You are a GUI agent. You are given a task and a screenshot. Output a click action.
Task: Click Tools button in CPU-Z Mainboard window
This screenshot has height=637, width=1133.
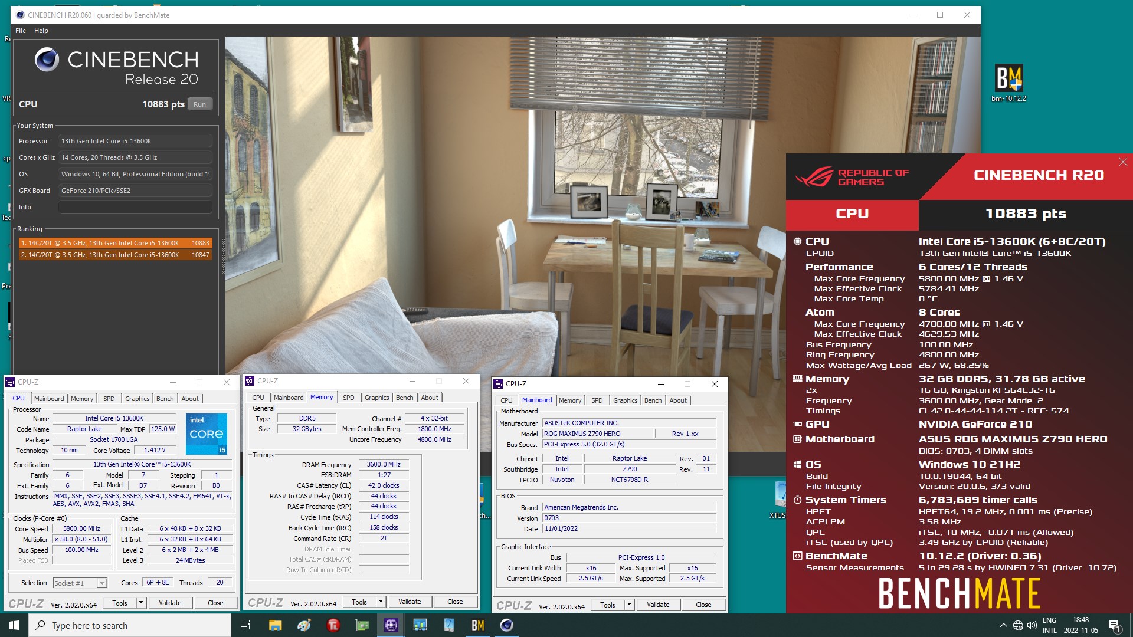(x=607, y=605)
